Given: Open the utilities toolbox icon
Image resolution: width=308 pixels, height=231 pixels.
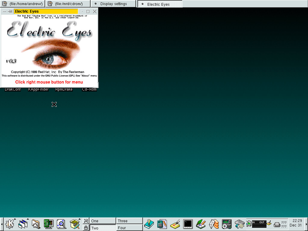Looking at the screenshot, I should tap(74, 224).
